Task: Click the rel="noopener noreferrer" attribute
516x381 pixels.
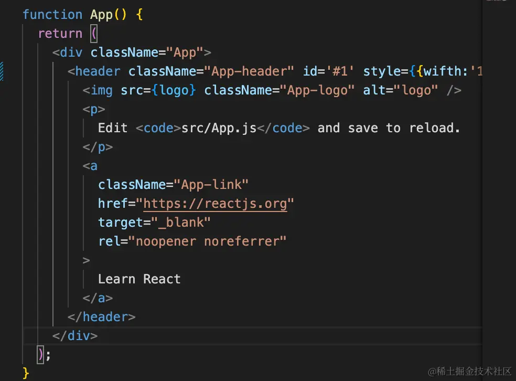Action: [x=192, y=241]
